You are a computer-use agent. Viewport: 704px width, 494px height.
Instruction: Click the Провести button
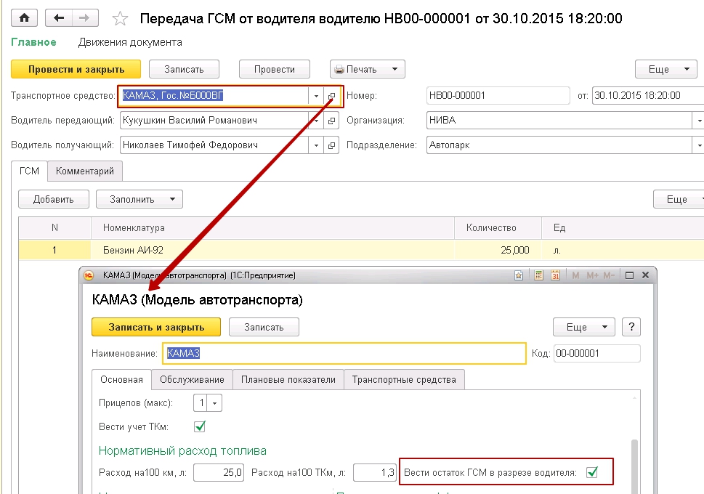pyautogui.click(x=275, y=69)
